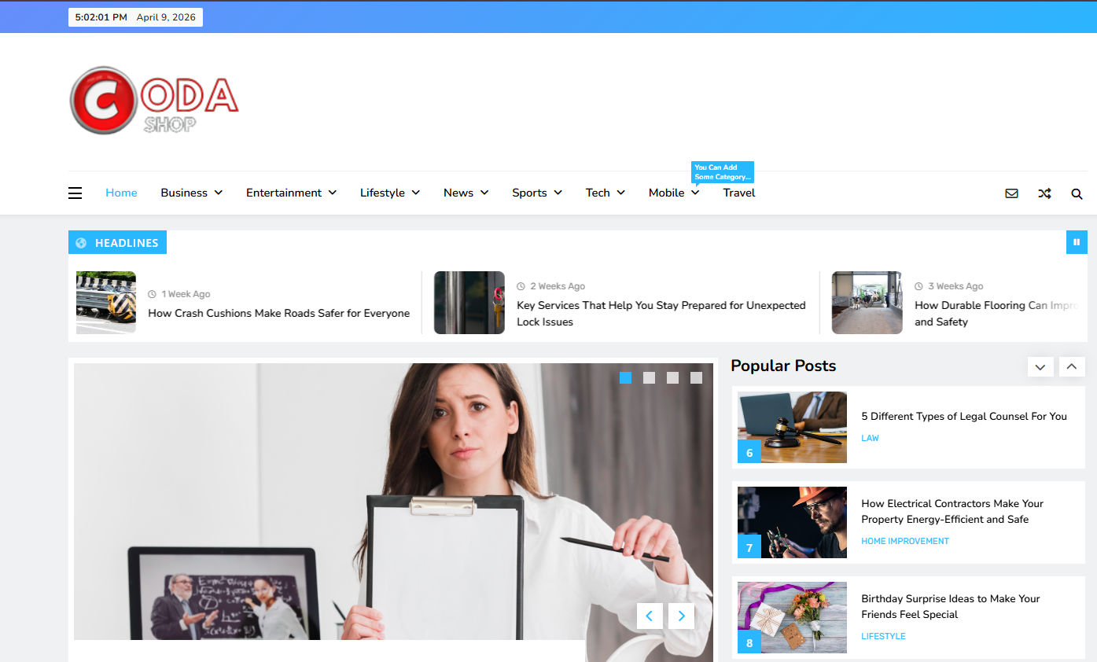This screenshot has width=1097, height=662.
Task: Open the Sports category
Action: [529, 193]
